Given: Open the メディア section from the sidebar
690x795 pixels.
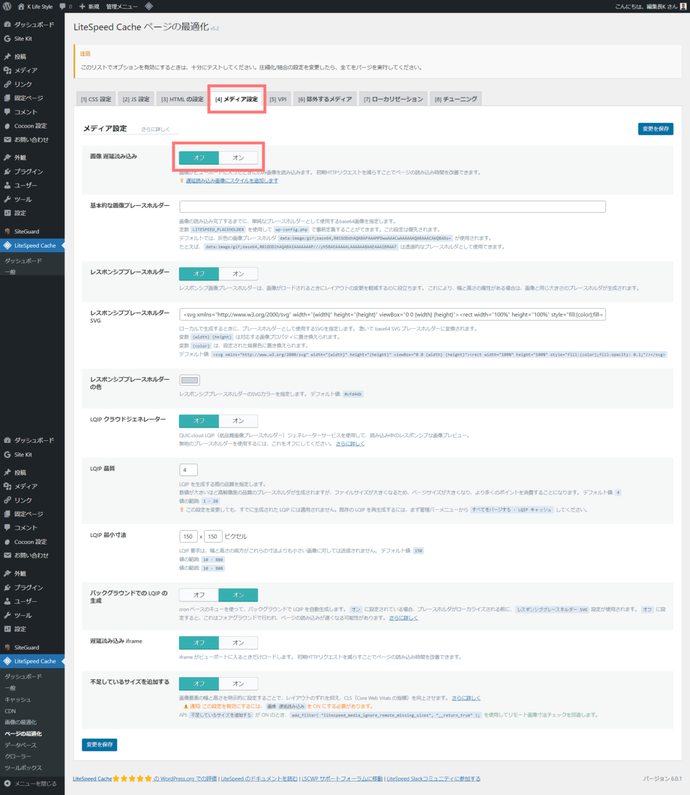Looking at the screenshot, I should pos(23,70).
